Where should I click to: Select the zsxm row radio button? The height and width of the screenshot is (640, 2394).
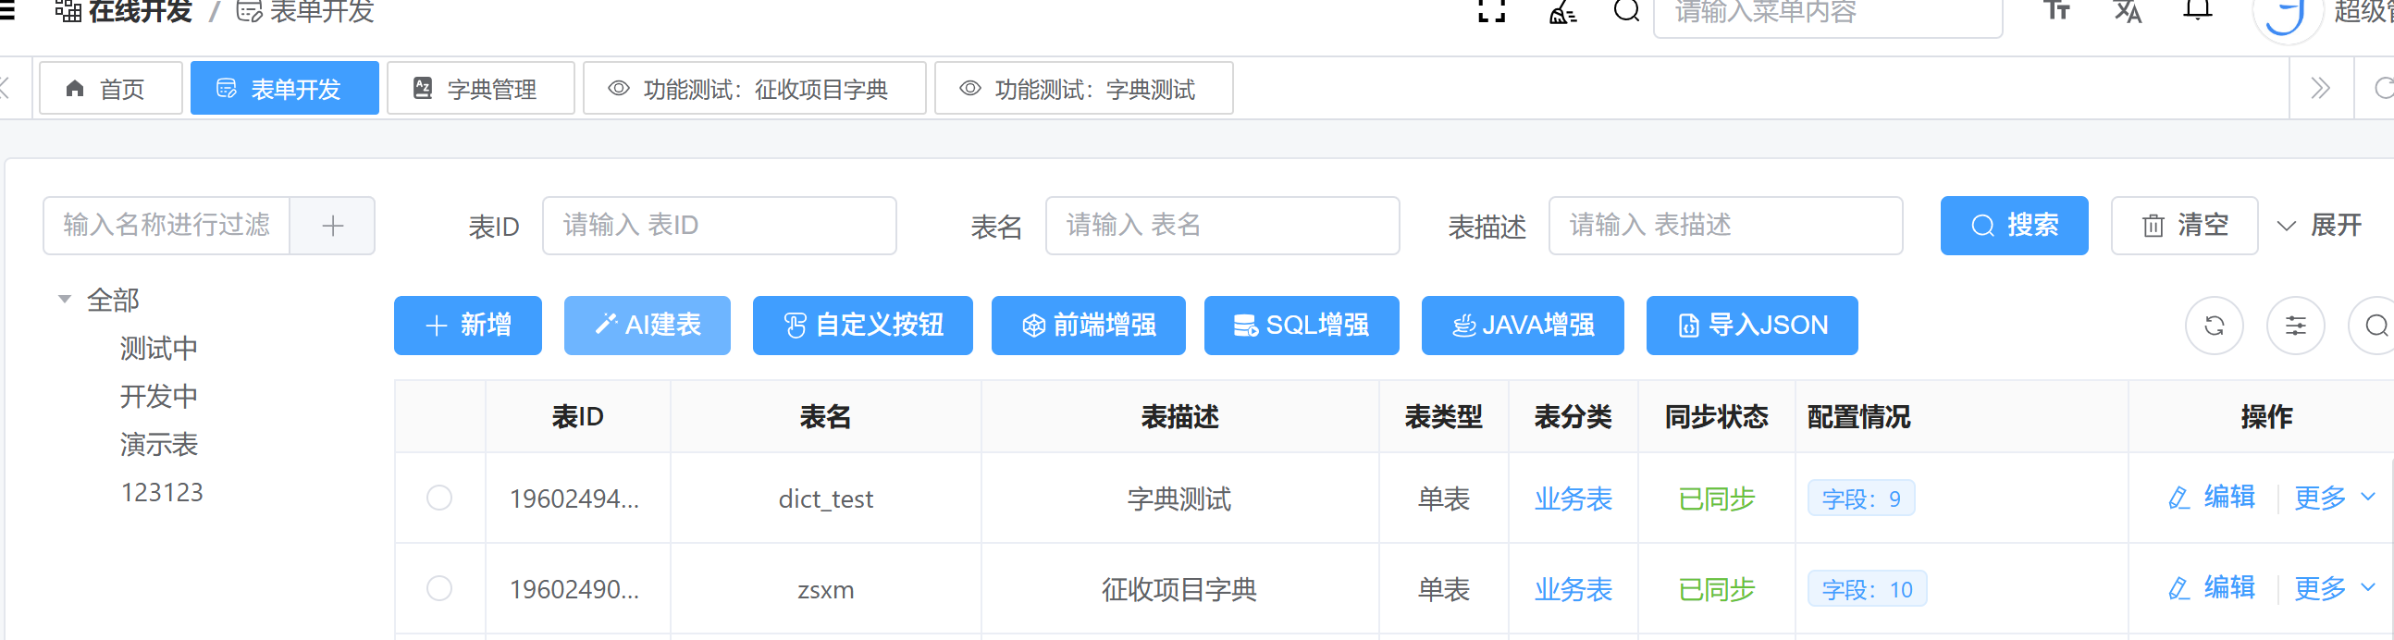[x=439, y=589]
